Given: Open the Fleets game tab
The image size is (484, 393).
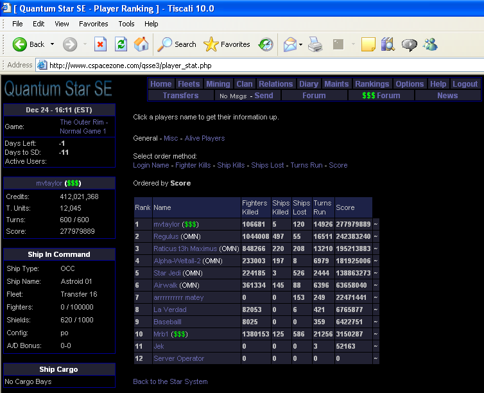Looking at the screenshot, I should [189, 83].
